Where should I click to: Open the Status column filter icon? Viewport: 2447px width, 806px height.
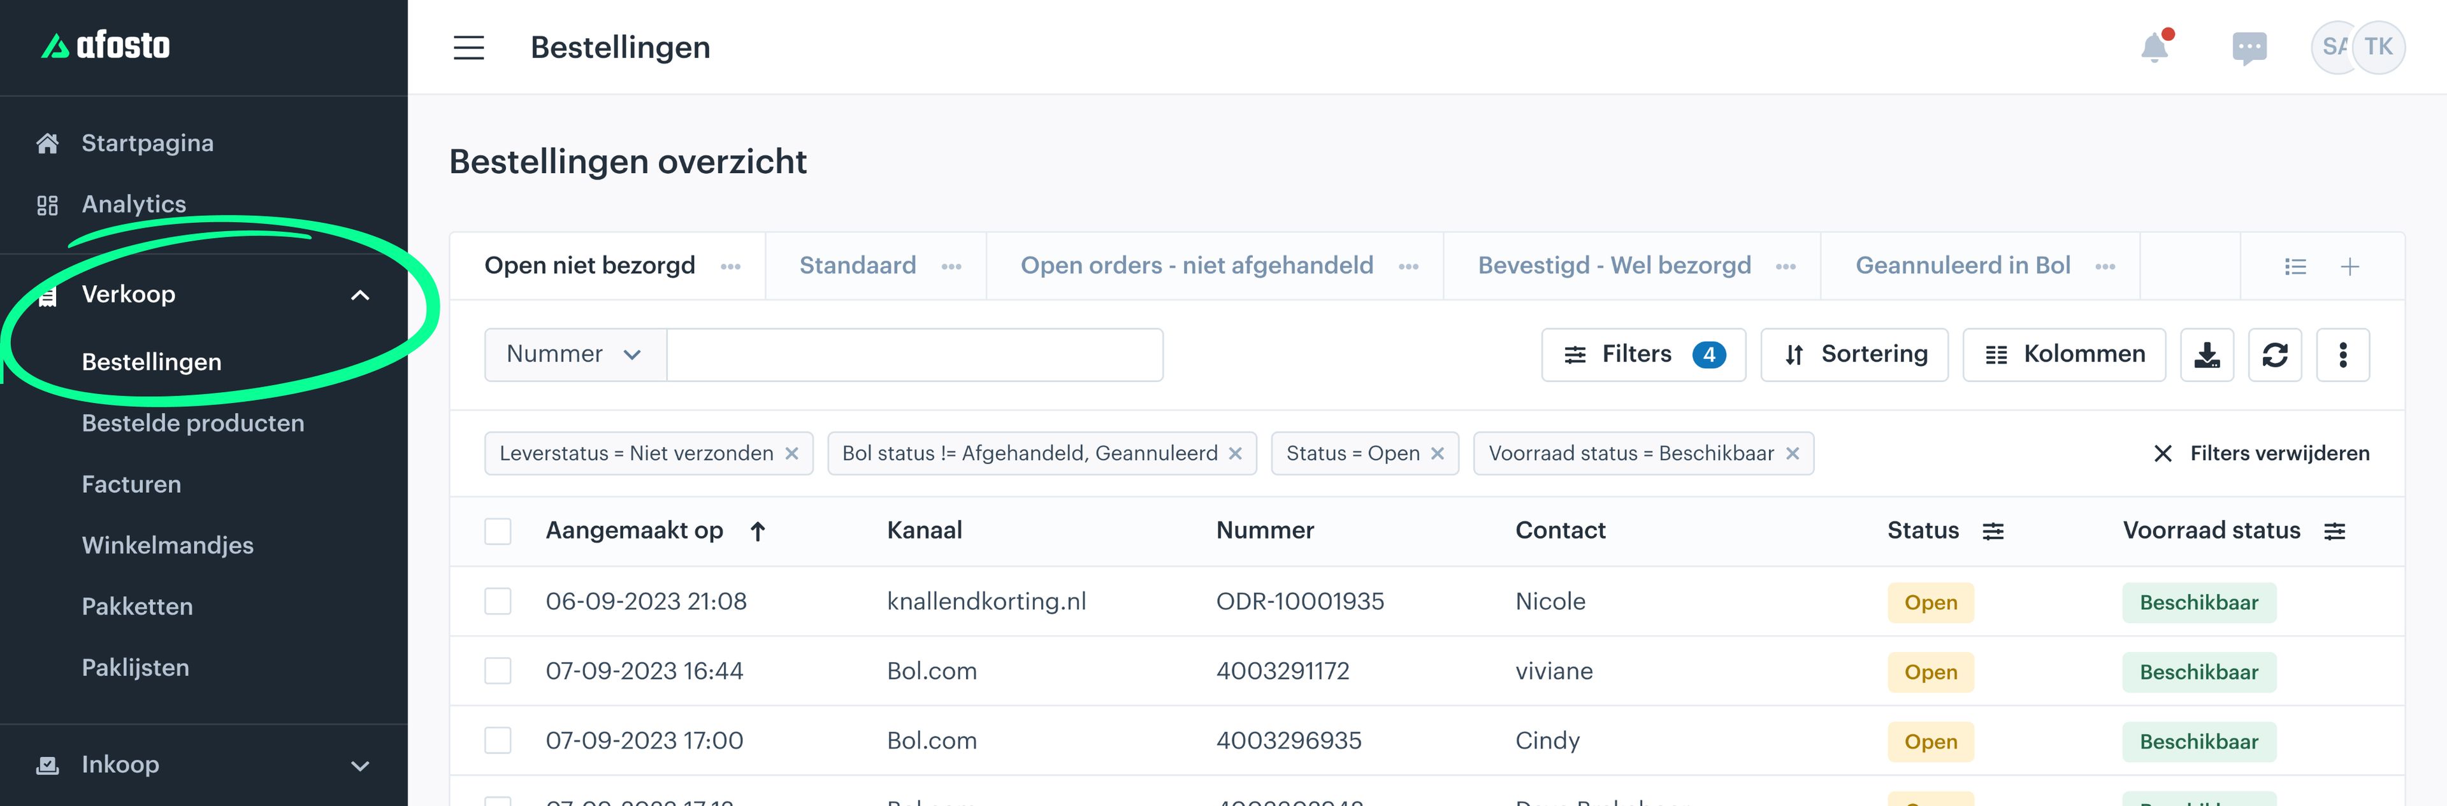1993,532
